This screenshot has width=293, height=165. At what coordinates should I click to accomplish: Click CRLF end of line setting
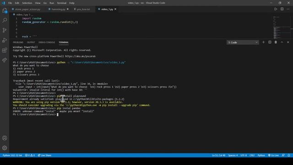(252, 155)
